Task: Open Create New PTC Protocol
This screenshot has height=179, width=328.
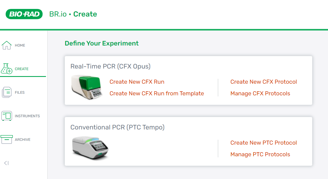Action: click(x=263, y=143)
